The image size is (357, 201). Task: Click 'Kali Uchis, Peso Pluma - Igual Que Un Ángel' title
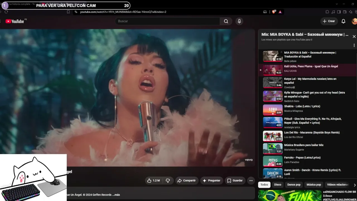coord(311,66)
